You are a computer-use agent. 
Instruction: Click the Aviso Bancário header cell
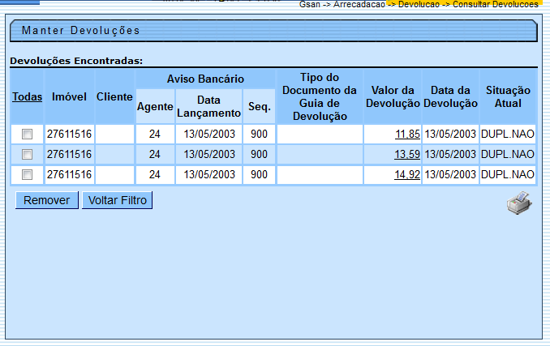205,79
